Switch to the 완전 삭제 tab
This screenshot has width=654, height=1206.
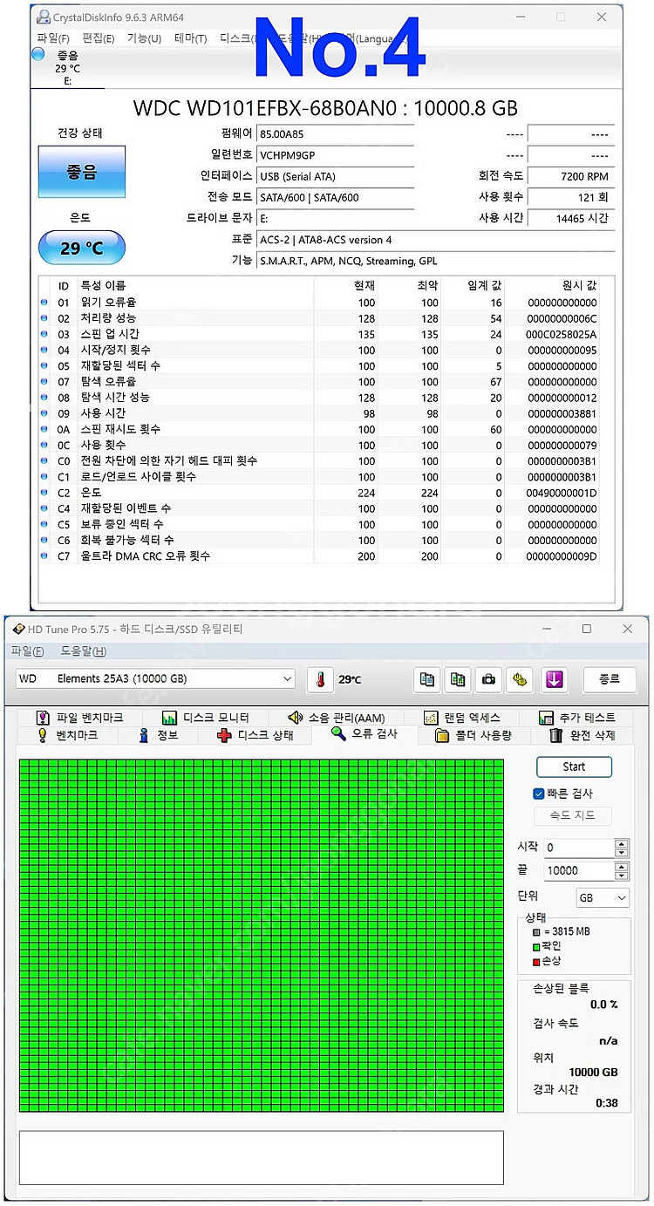582,735
